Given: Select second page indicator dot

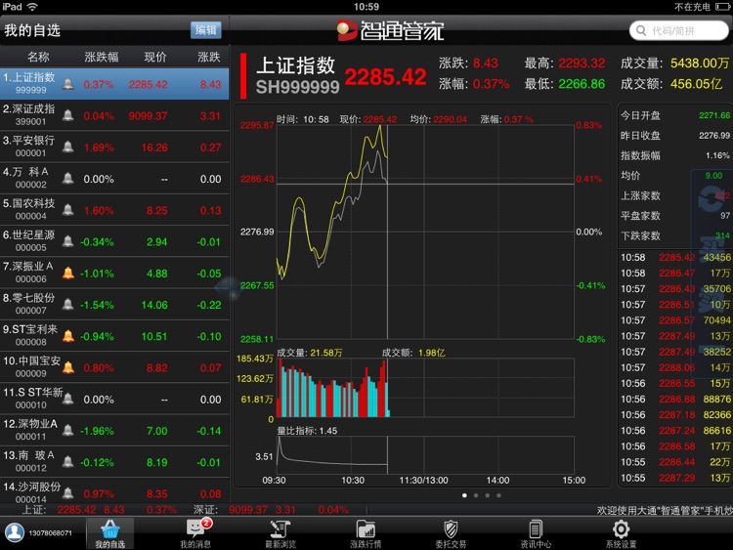Looking at the screenshot, I should point(476,495).
